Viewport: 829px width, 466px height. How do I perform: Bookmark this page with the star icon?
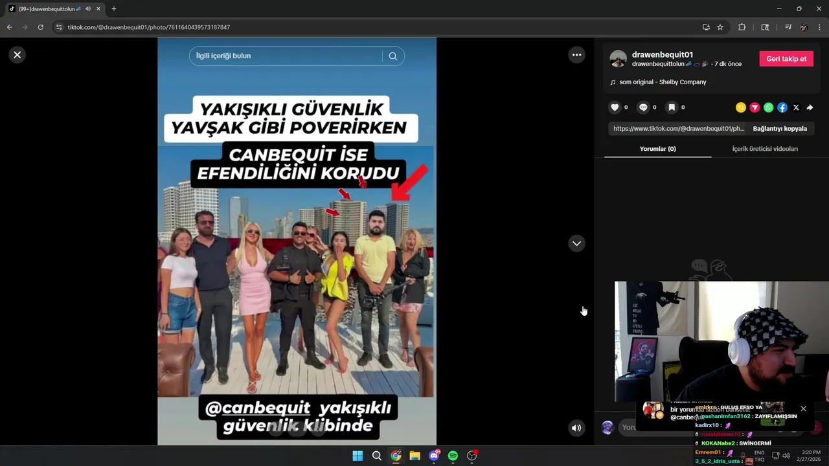point(720,27)
